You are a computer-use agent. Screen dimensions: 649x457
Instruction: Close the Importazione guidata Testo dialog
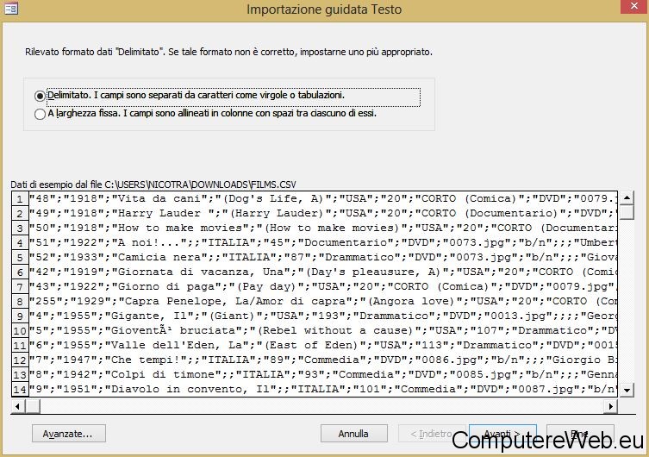(x=634, y=6)
